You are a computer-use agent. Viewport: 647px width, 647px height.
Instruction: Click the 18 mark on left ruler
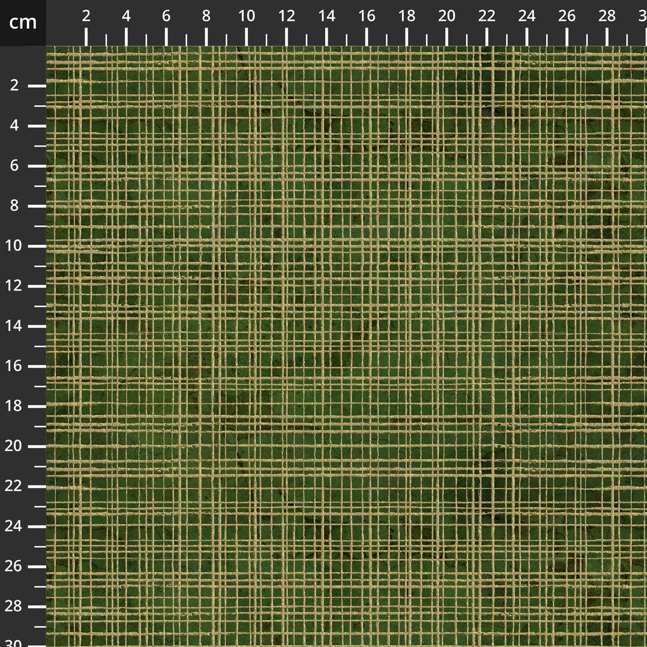[13, 406]
